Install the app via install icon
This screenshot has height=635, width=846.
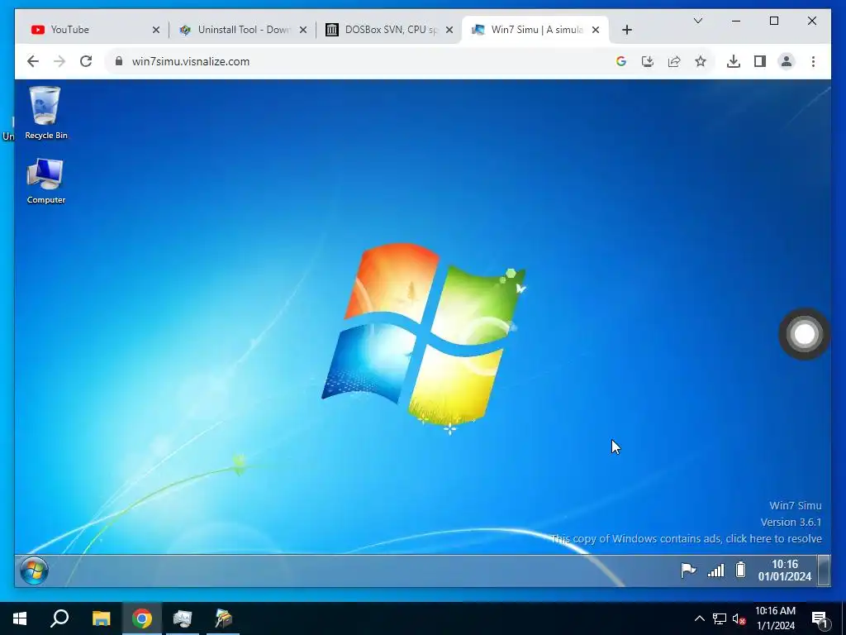[x=648, y=61]
